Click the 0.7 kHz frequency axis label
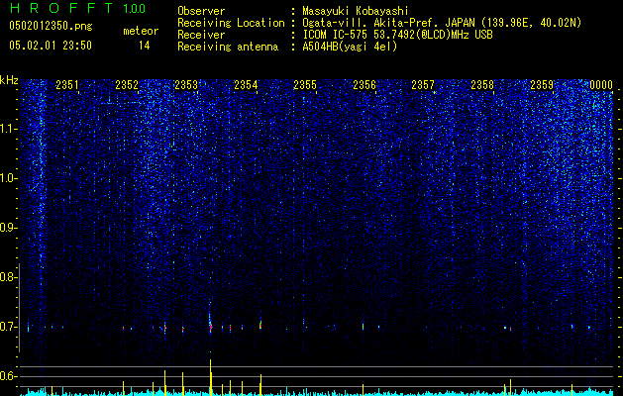This screenshot has height=396, width=623. [9, 327]
